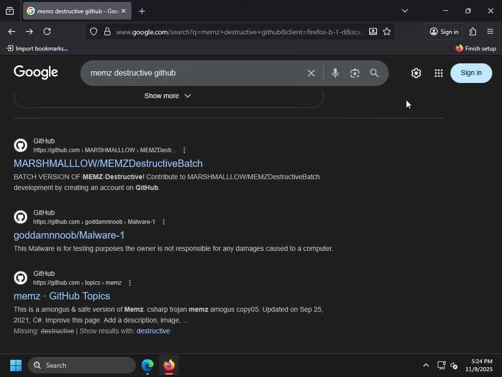Open Firefox application hamburger menu
This screenshot has width=502, height=377.
490,31
